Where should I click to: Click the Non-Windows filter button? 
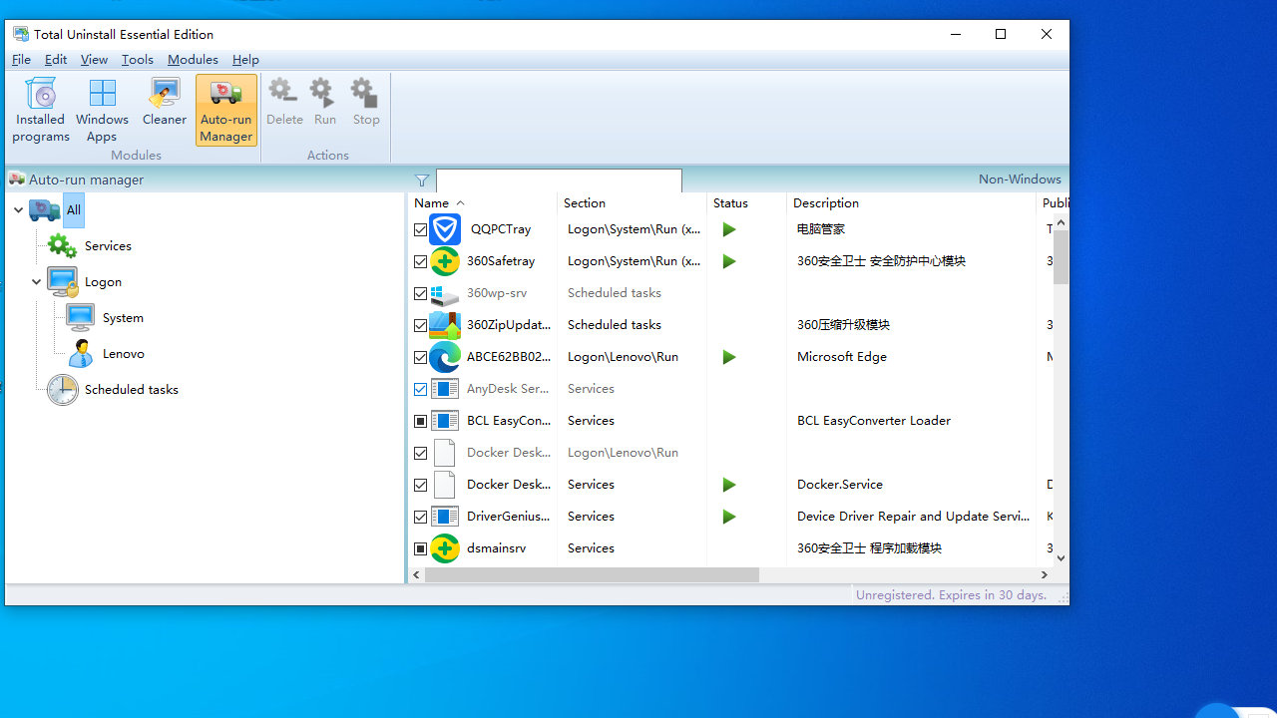pos(1019,179)
